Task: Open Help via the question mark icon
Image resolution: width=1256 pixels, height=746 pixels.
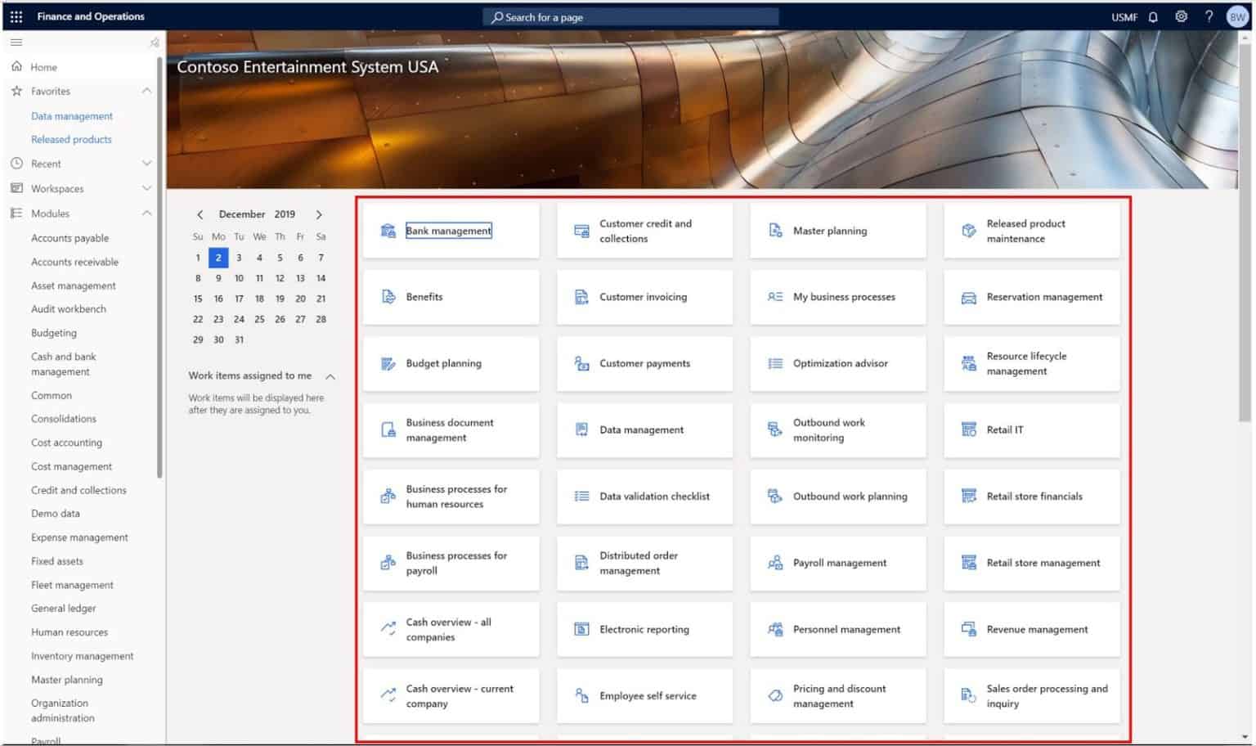Action: point(1209,16)
